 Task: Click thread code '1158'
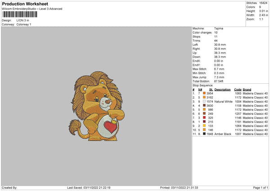(238, 106)
